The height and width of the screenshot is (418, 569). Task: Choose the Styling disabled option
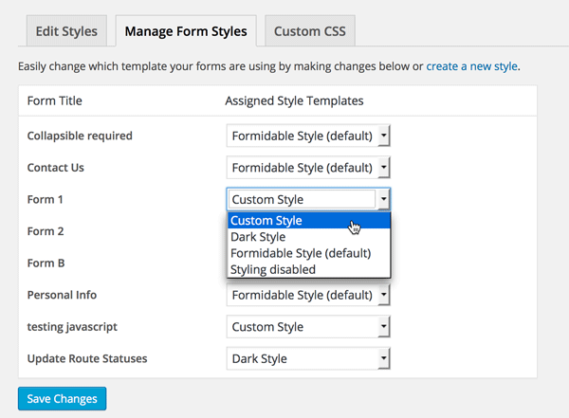pyautogui.click(x=273, y=269)
